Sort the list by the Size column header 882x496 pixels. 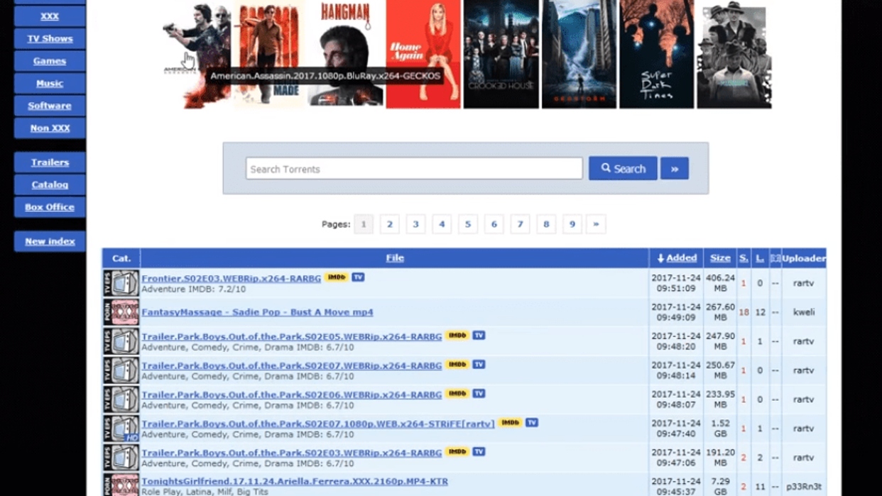(720, 258)
